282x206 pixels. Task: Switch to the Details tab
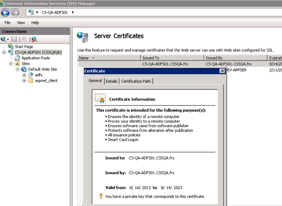click(x=111, y=81)
